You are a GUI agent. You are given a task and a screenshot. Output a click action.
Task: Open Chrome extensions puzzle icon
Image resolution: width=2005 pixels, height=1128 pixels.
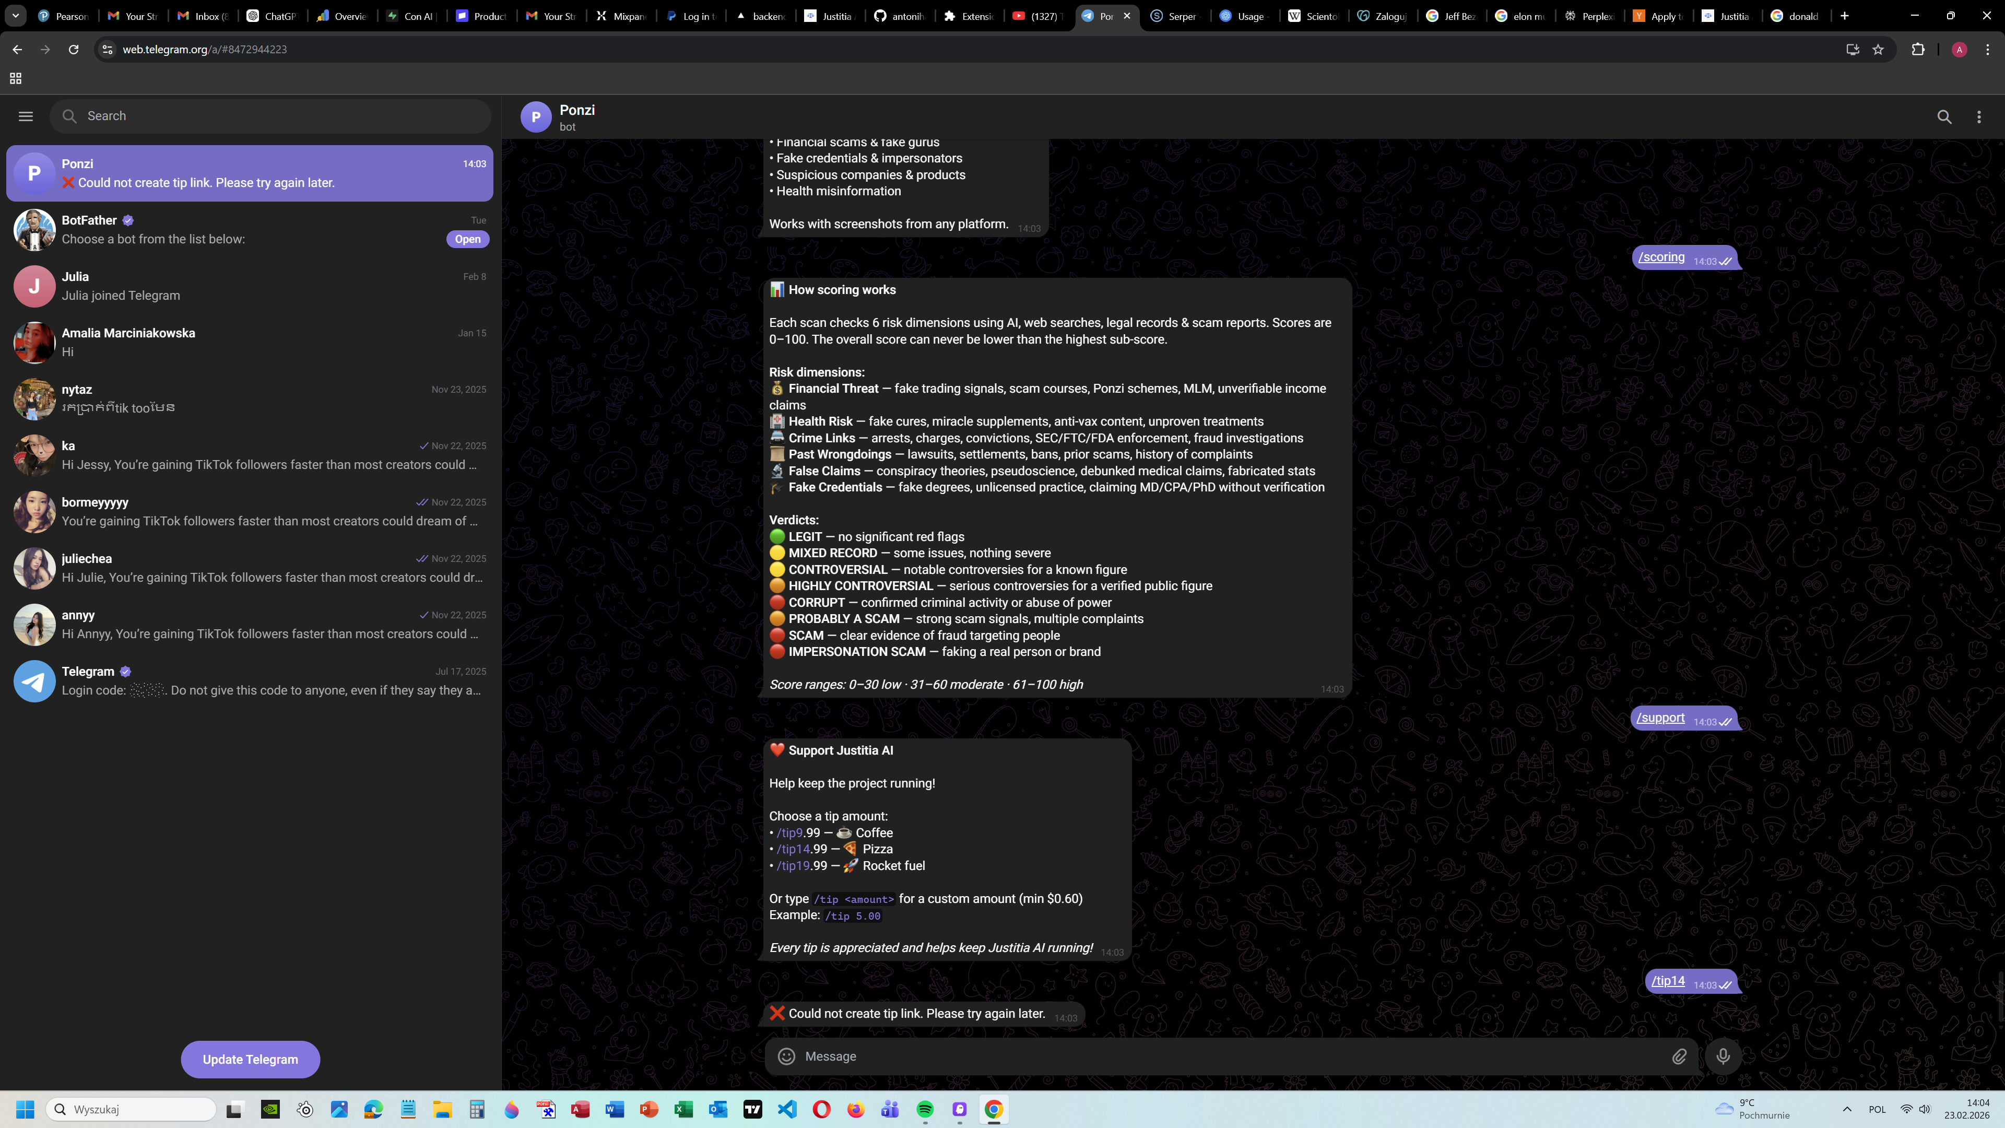pos(1918,49)
